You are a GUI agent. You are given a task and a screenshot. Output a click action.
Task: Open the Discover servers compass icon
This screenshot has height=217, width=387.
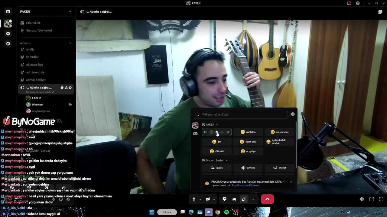pos(8,43)
